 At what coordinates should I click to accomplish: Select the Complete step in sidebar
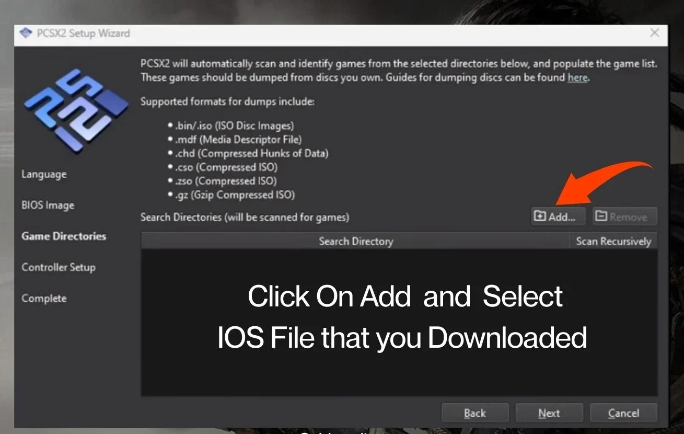point(44,299)
